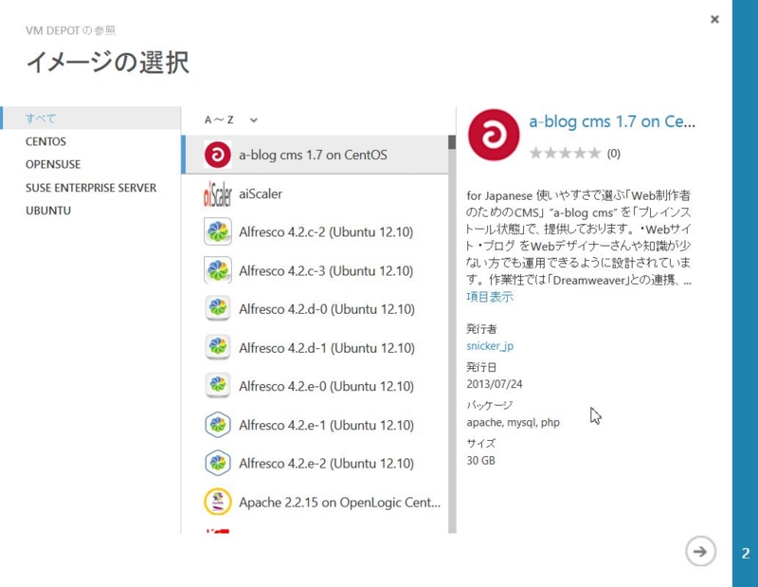
Task: Select Alfresco 4.2.e-2 (Ubuntu 12.10)
Action: (x=316, y=463)
